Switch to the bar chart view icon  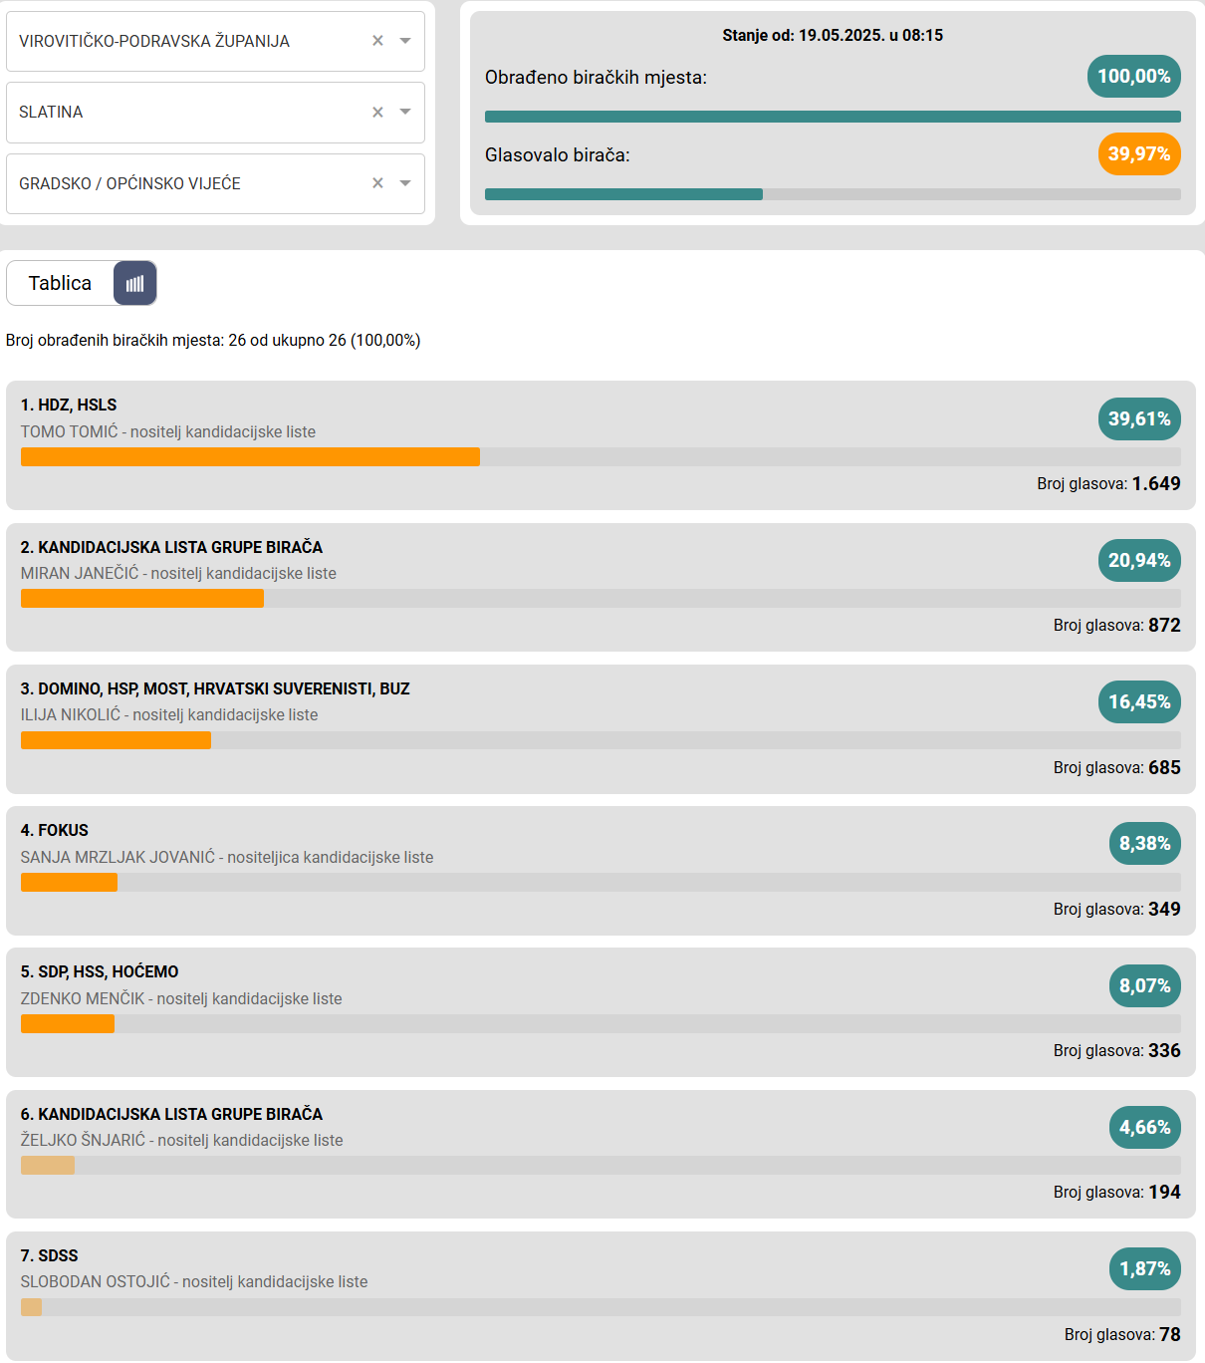click(135, 284)
